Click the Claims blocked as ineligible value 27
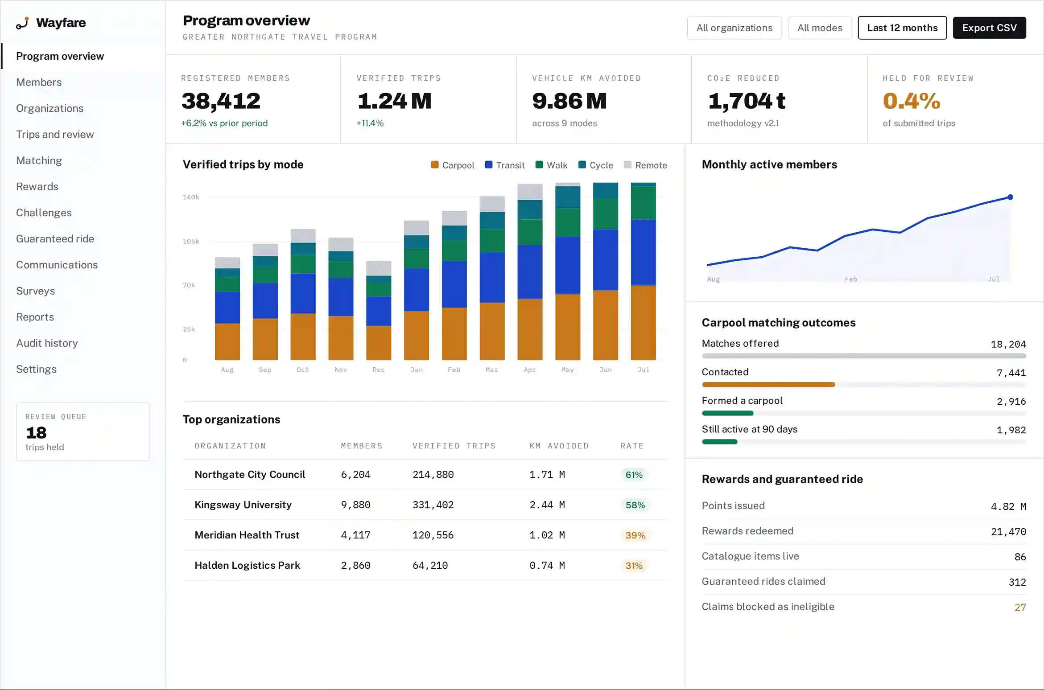Screen dimensions: 1044x690 1020,607
